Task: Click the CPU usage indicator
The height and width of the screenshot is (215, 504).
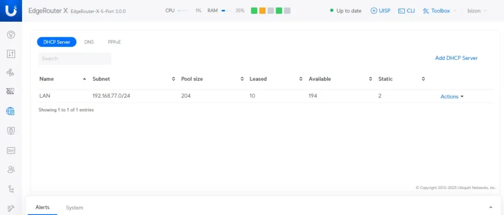Action: (x=183, y=11)
